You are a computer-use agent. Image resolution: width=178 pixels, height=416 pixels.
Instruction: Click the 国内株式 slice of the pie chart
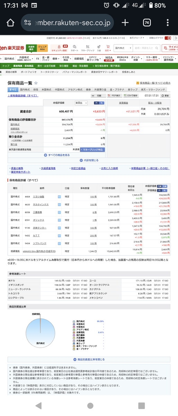[41, 333]
